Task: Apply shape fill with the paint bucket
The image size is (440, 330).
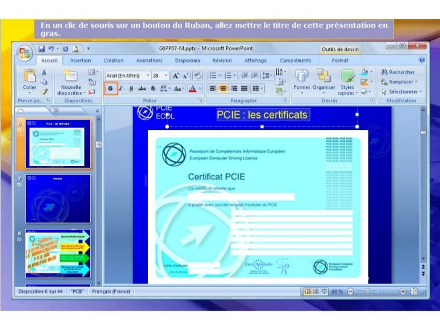Action: (x=364, y=72)
